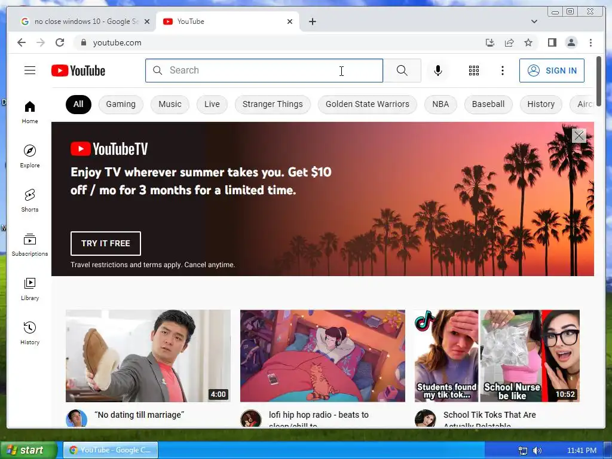Click YouTube - Google Chrome taskbar button

[111, 450]
